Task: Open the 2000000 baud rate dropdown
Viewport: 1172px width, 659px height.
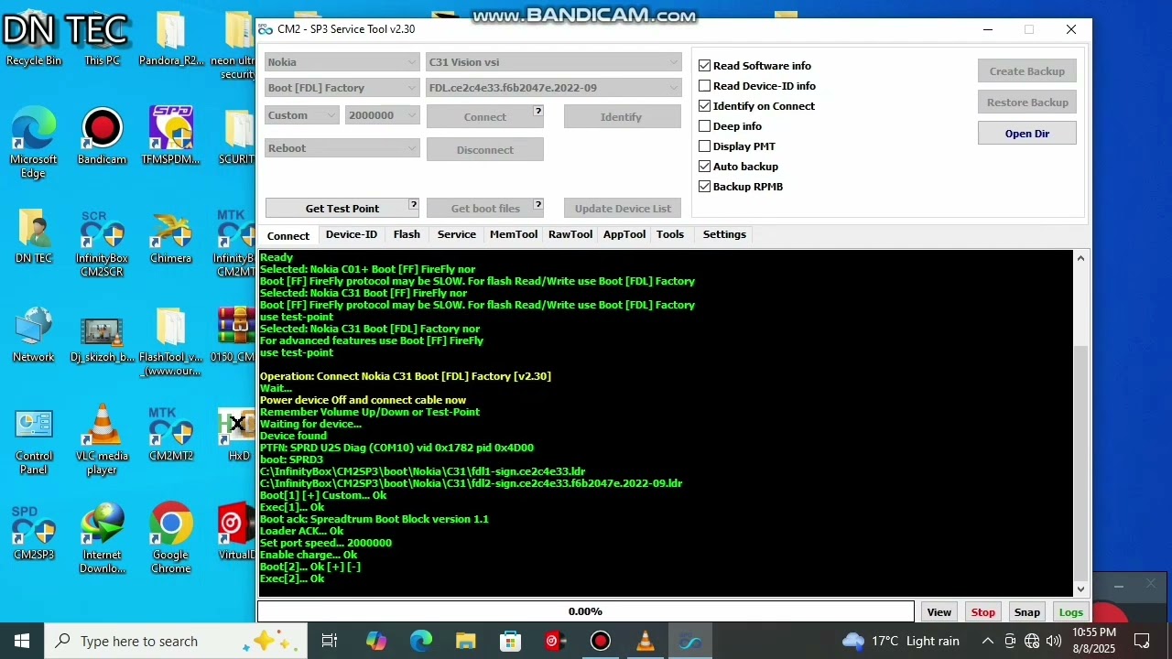Action: (x=382, y=115)
